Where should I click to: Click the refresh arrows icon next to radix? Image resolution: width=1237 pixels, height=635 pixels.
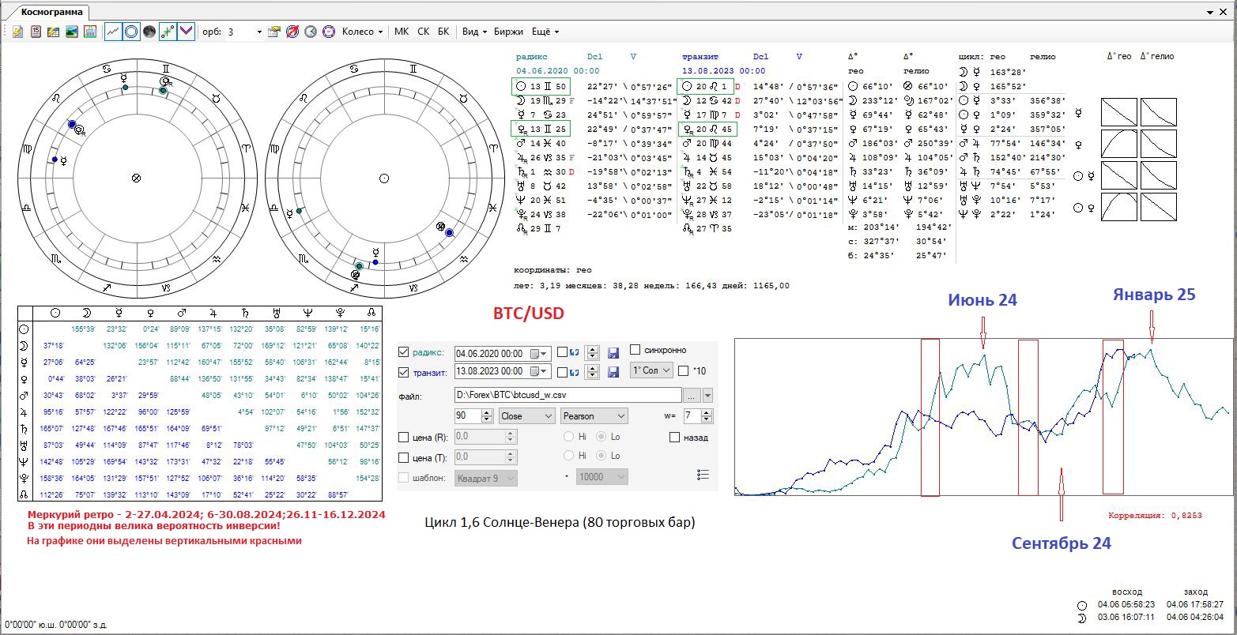pos(574,352)
